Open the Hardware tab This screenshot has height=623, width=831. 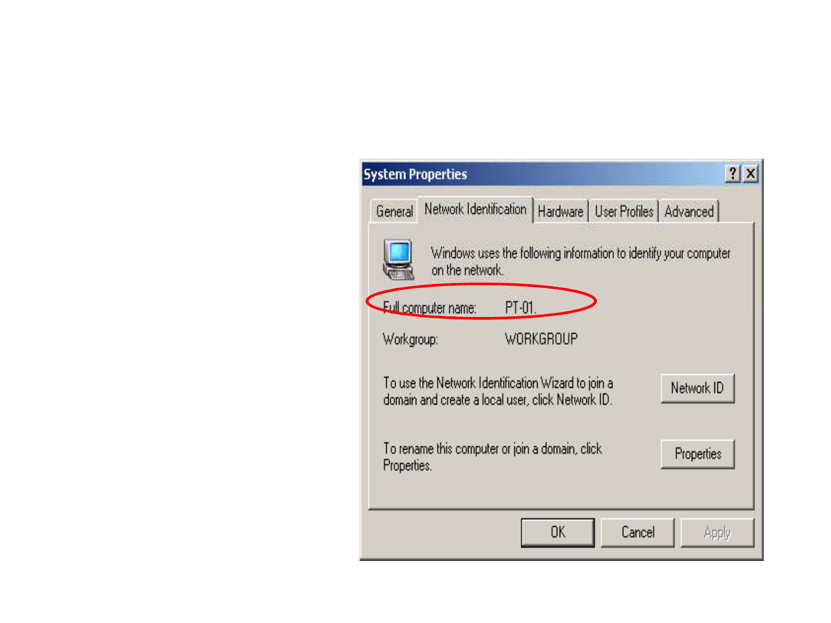click(560, 212)
